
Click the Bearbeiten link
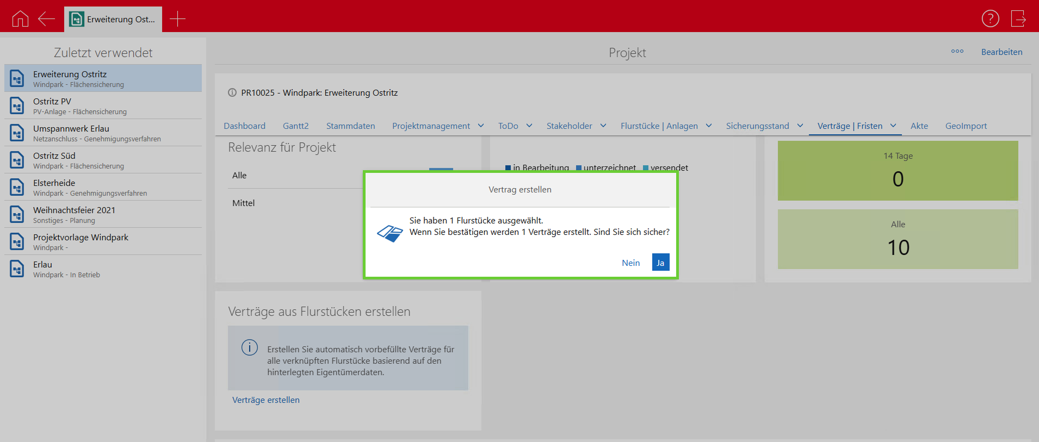pyautogui.click(x=1001, y=52)
